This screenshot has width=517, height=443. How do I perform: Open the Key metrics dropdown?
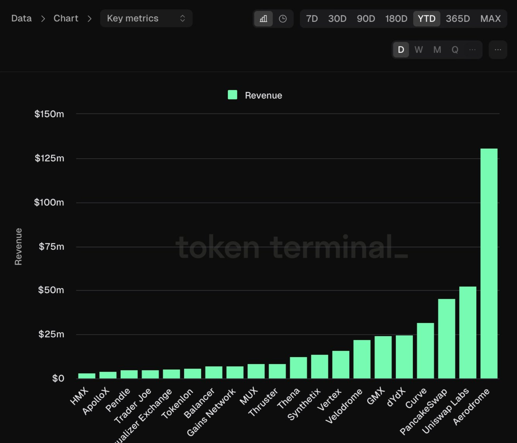coord(146,18)
